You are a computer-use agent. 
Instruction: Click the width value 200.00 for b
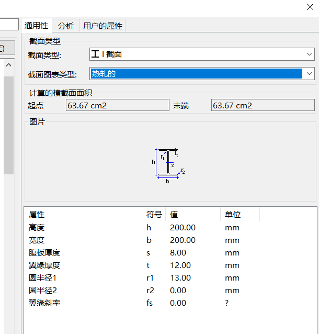pyautogui.click(x=183, y=240)
